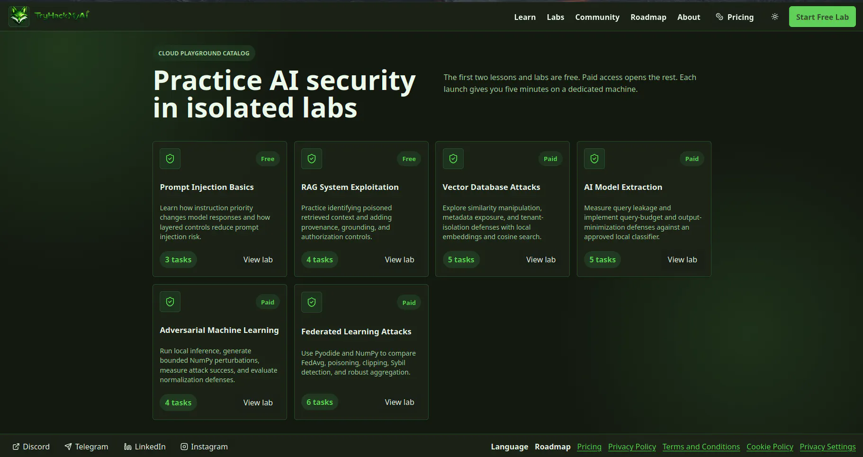Screen dimensions: 863x457
Task: Click the Vector Database Attacks title
Action: (491, 187)
